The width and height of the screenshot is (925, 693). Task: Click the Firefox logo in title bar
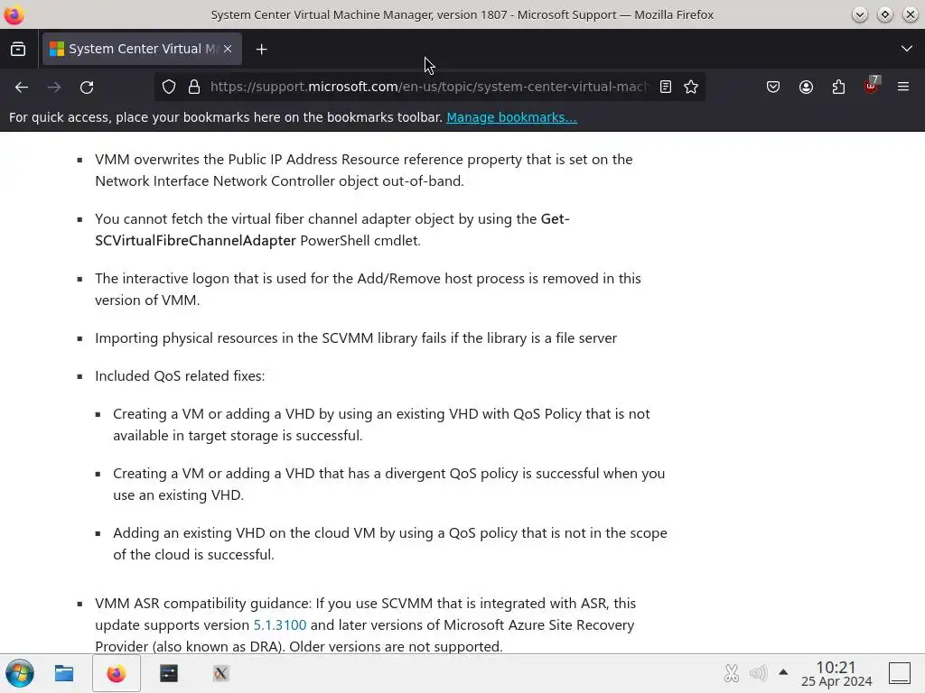(x=14, y=14)
